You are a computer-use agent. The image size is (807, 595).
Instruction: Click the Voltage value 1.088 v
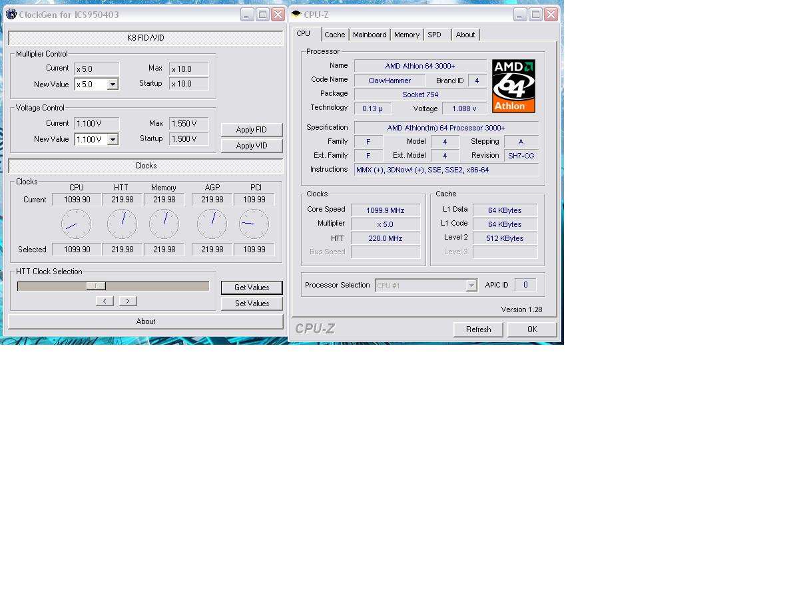click(464, 108)
